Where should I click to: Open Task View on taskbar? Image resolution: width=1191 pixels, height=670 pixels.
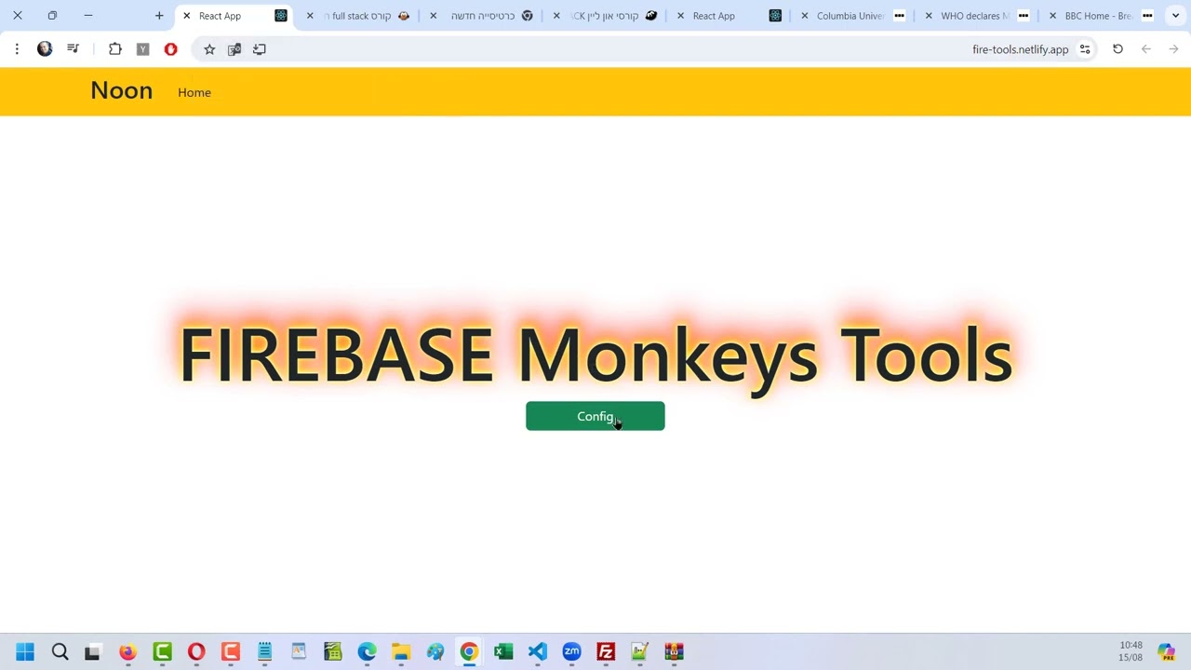click(x=92, y=652)
